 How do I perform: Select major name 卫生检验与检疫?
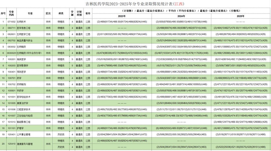point(25,116)
